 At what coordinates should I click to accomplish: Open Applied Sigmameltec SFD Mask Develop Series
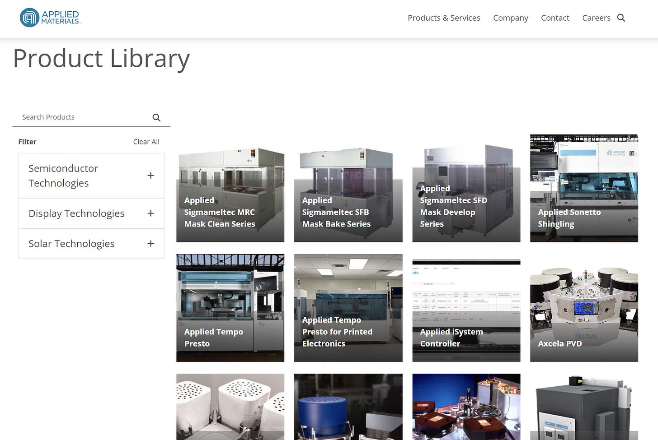(x=466, y=188)
